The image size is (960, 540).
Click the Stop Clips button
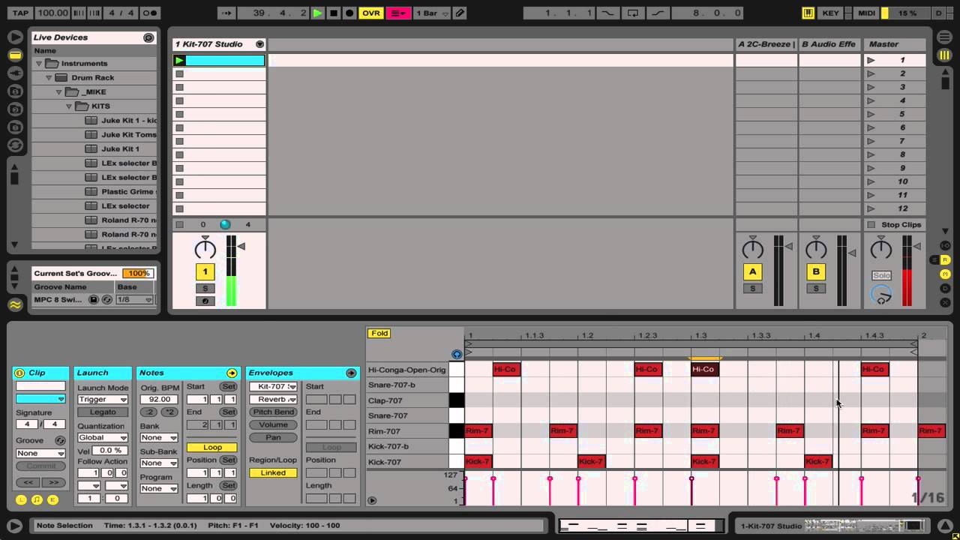pos(895,225)
